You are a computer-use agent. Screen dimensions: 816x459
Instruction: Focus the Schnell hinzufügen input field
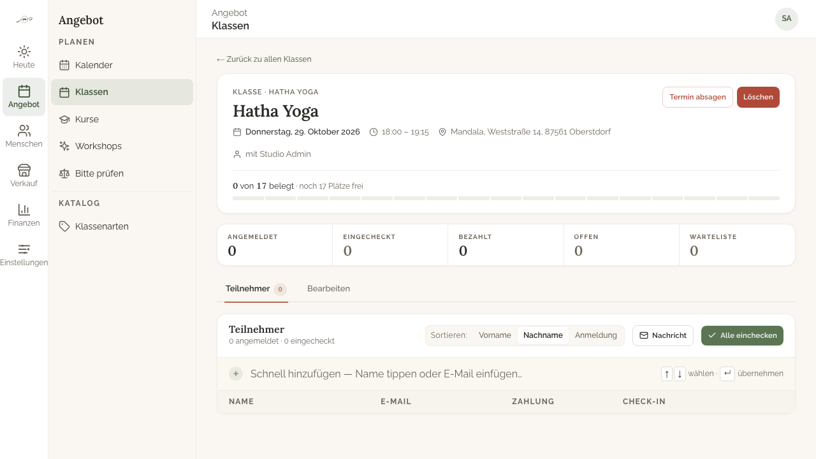[450, 374]
